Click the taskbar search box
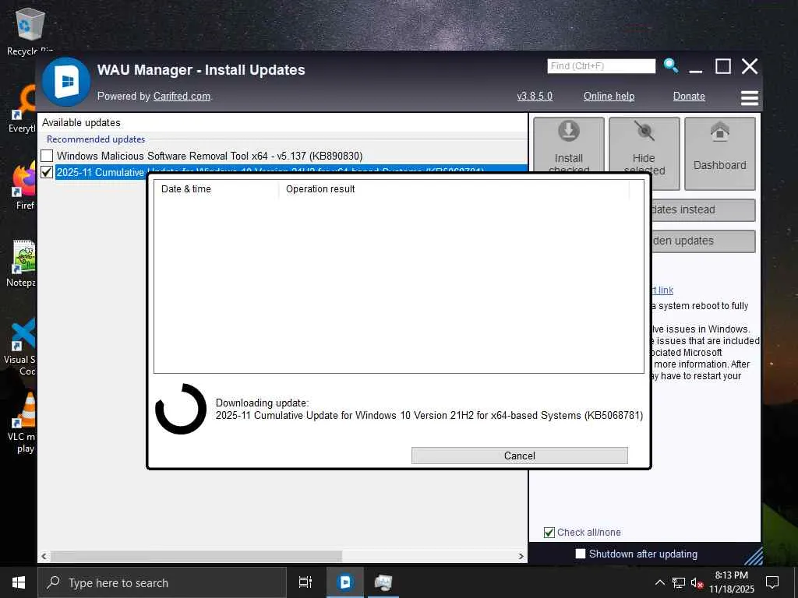Image resolution: width=798 pixels, height=598 pixels. [x=162, y=582]
